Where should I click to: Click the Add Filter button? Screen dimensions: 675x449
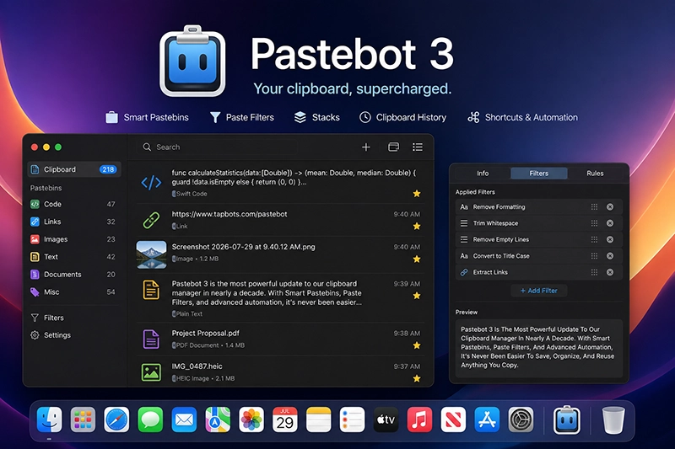[x=539, y=291]
